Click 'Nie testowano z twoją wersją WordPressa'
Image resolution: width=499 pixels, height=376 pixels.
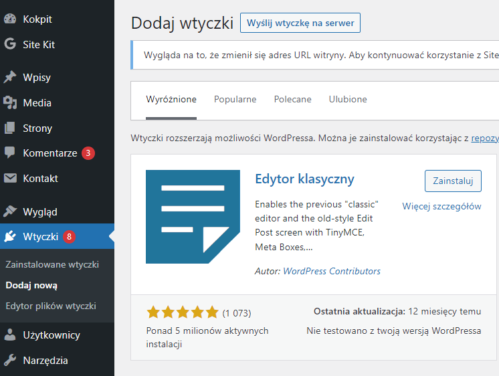pyautogui.click(x=394, y=331)
